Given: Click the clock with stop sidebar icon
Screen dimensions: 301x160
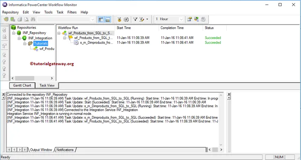Looking at the screenshot, I should pyautogui.click(x=4, y=68).
